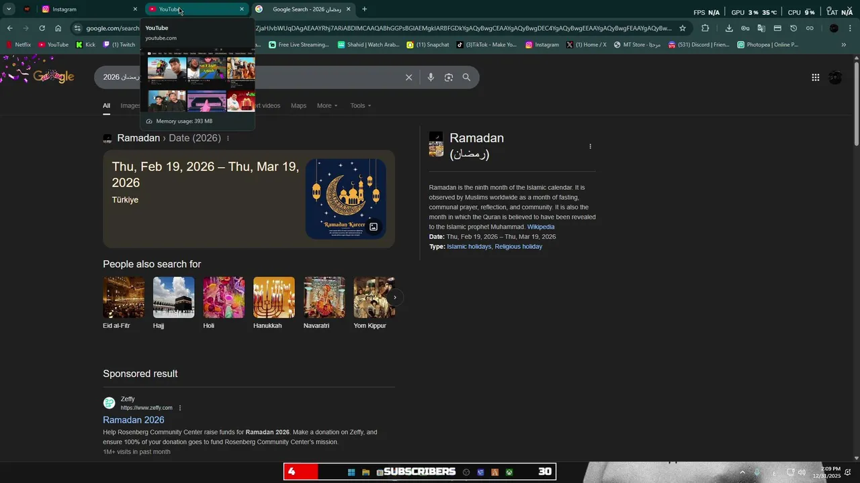Open the downloads tray icon
Screen dimensions: 860x483
pyautogui.click(x=729, y=28)
